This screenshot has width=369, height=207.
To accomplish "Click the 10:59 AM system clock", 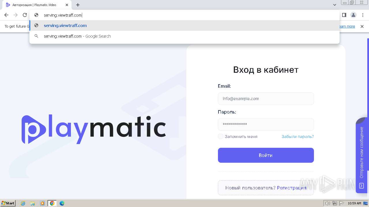I will (354, 203).
